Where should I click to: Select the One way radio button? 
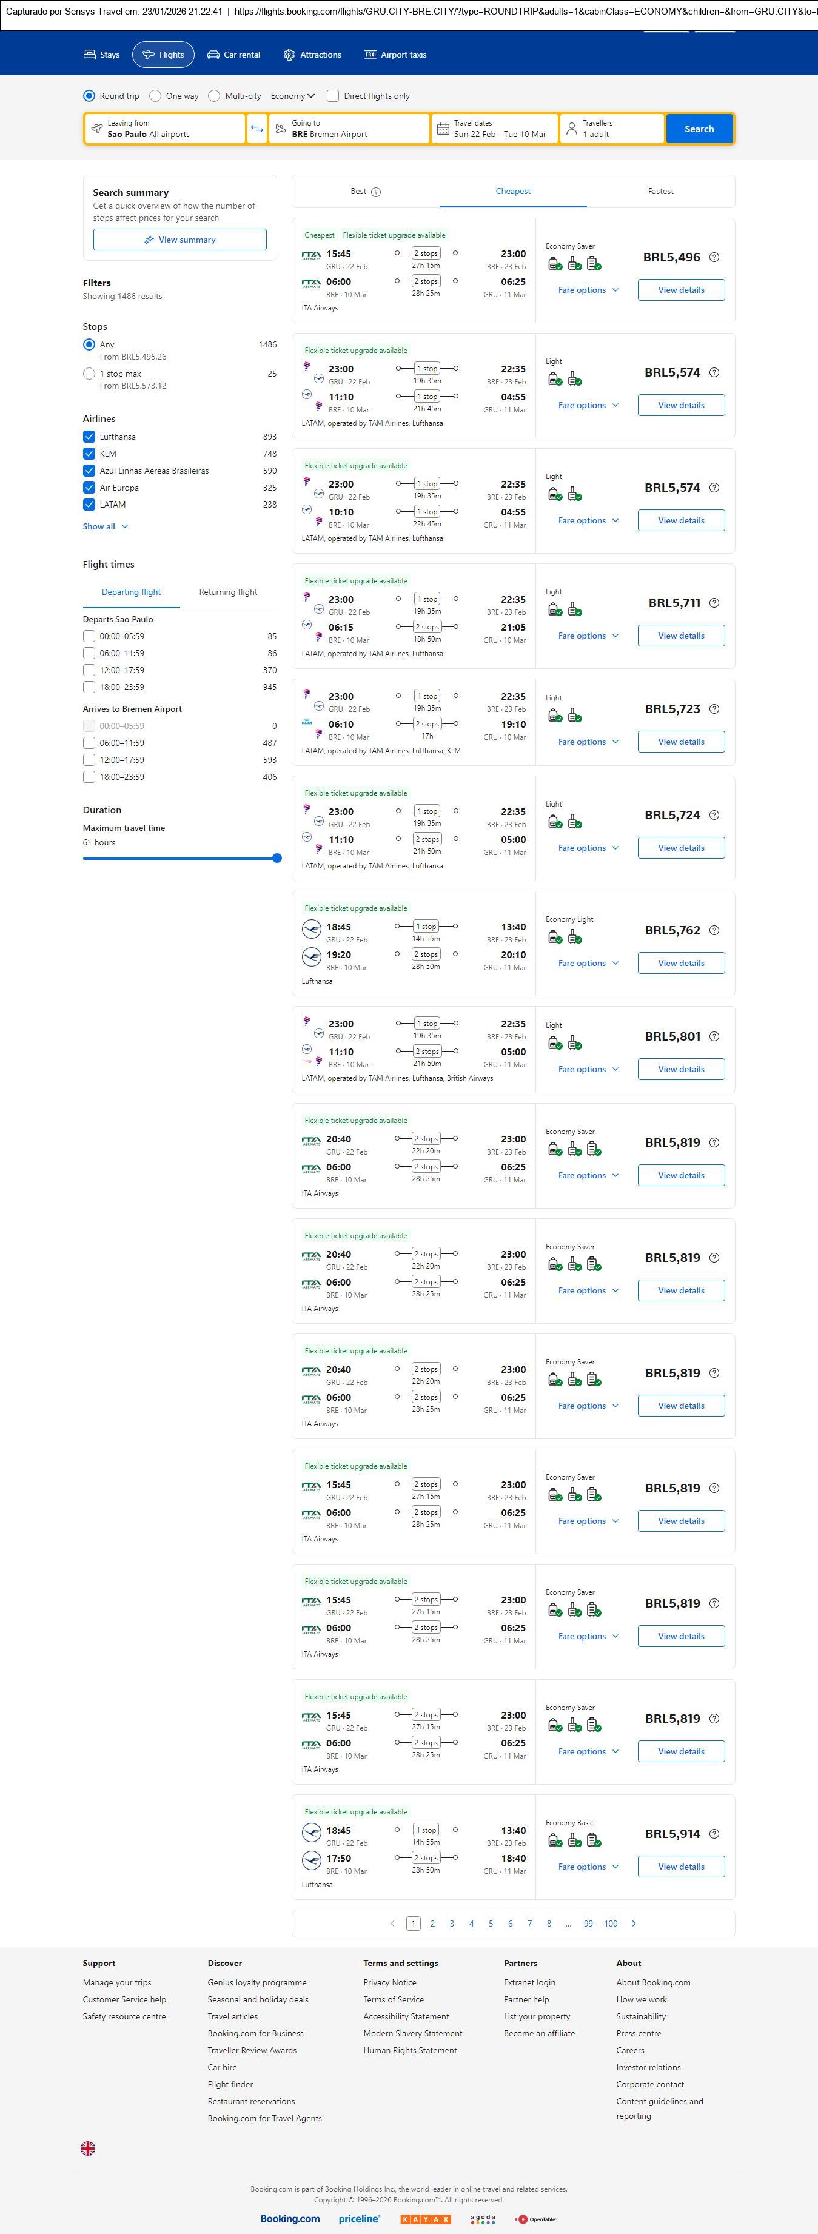[155, 96]
